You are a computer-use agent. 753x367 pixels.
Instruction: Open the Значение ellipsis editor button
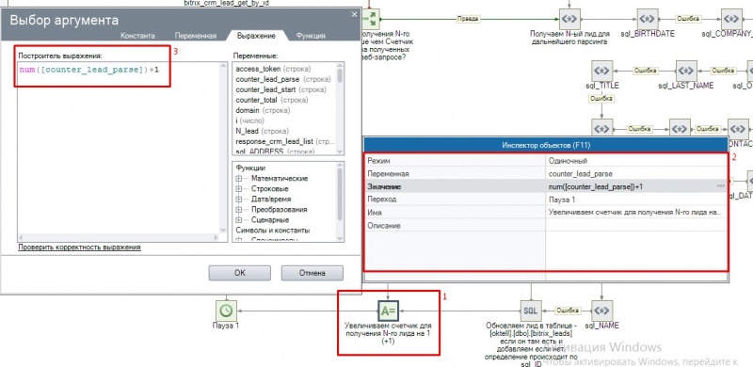(x=721, y=186)
